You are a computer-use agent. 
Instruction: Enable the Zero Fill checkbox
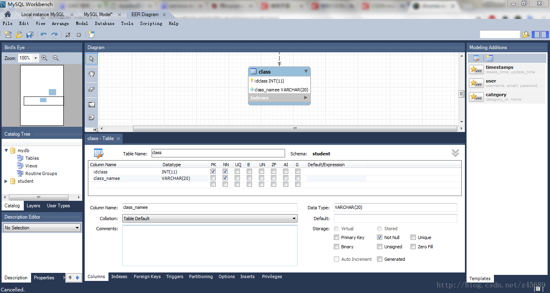click(x=413, y=247)
